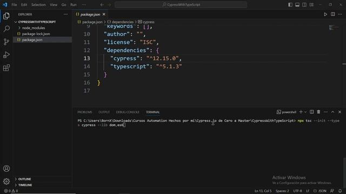This screenshot has height=194, width=346.
Task: Click the CypressWithTypeScript command center search
Action: (181, 5)
